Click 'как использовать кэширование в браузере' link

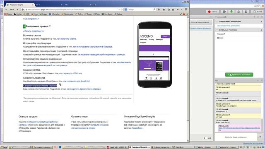pos(93,47)
